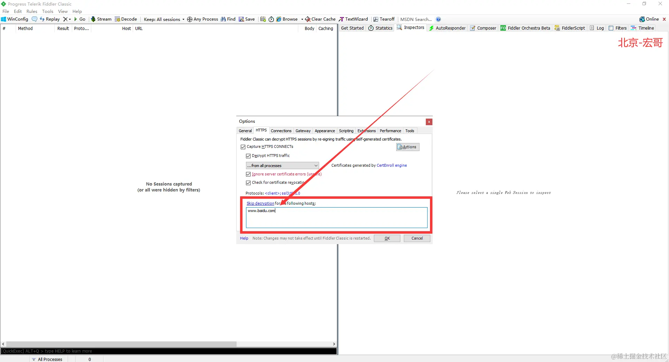Open the Composer tab
The image size is (669, 362).
[x=483, y=28]
